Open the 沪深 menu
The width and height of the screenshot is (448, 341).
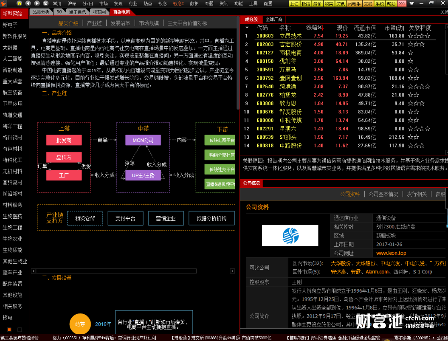[72, 4]
